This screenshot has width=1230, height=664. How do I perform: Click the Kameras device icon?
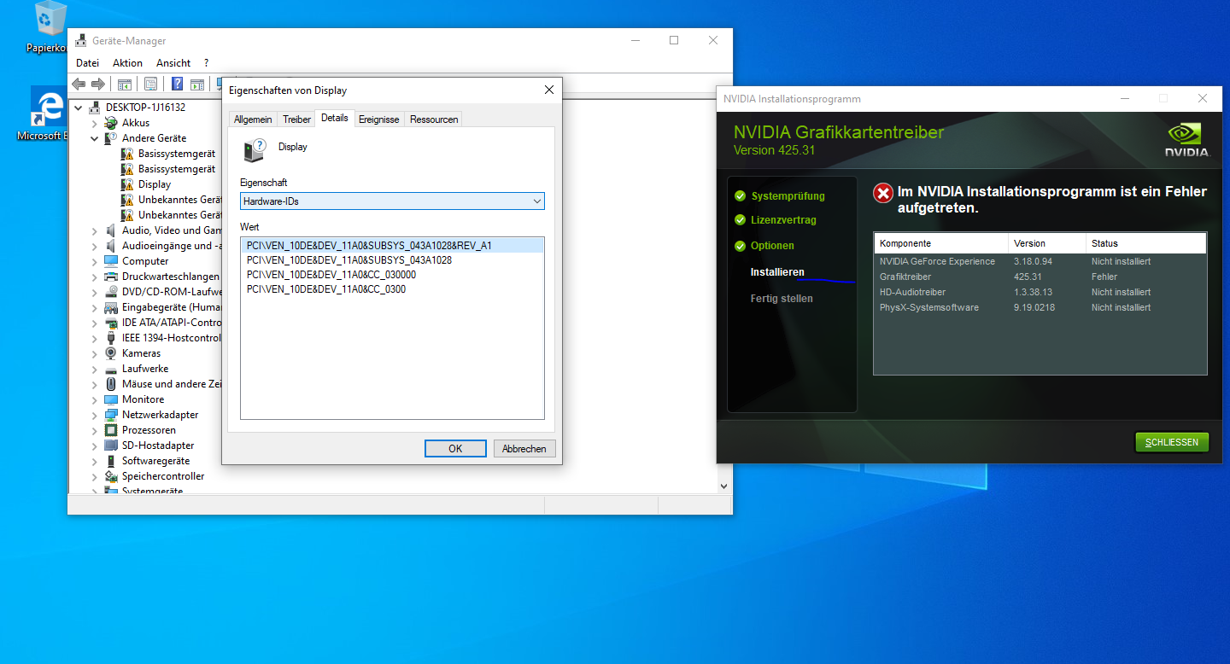(x=111, y=353)
